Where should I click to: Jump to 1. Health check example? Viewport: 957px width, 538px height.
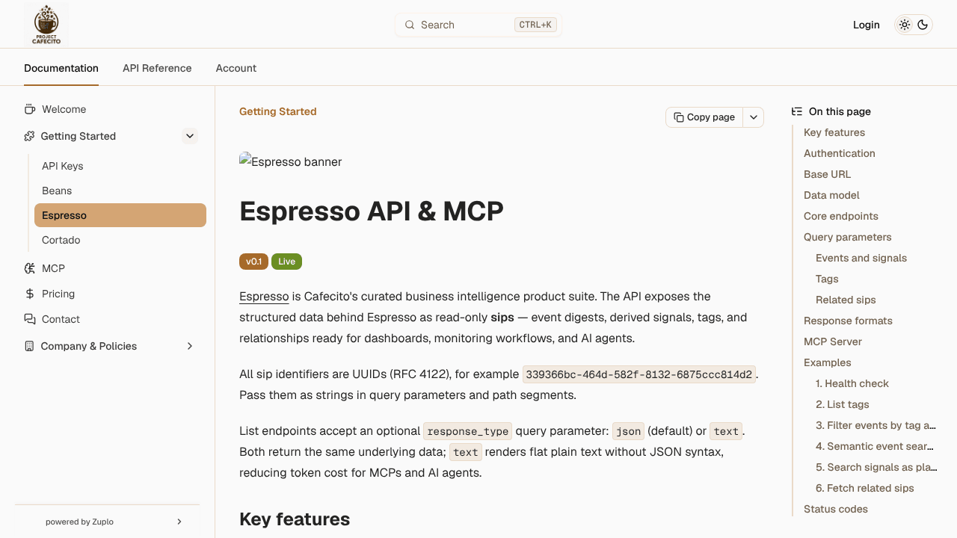click(x=852, y=383)
